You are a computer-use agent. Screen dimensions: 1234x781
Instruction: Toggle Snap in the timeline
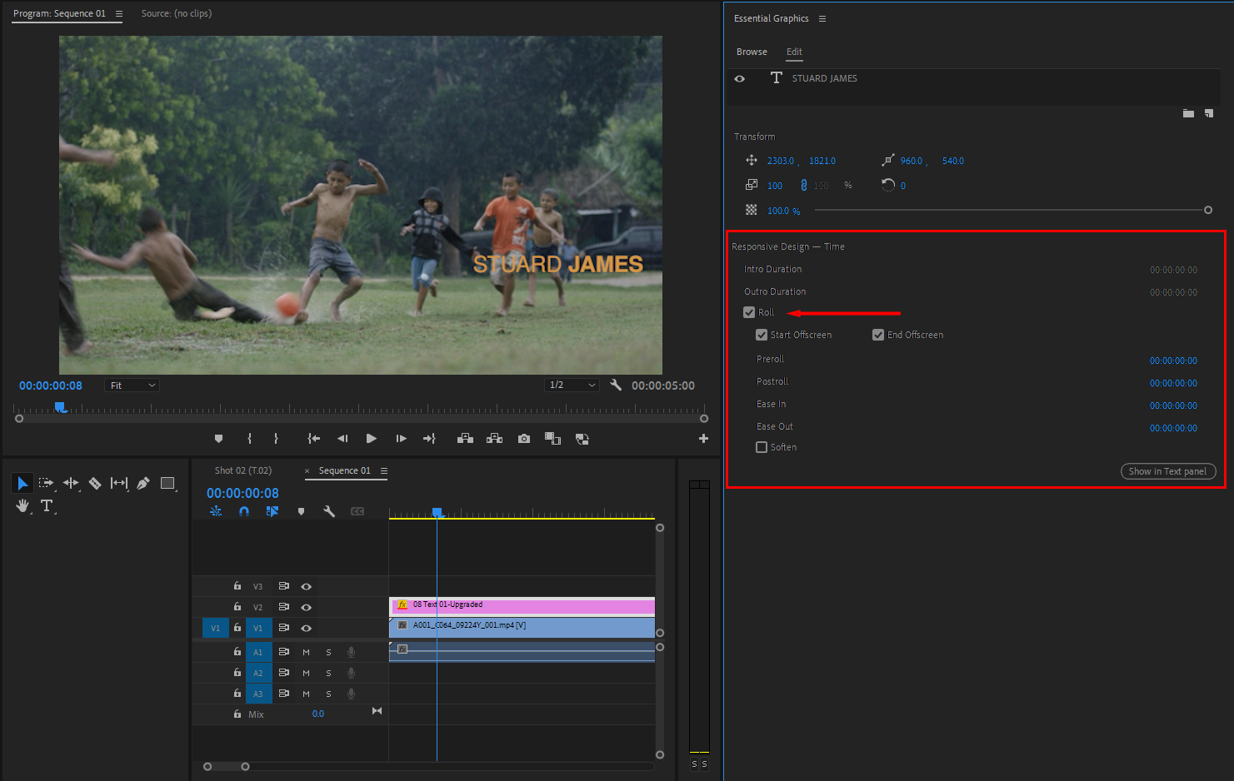coord(244,510)
